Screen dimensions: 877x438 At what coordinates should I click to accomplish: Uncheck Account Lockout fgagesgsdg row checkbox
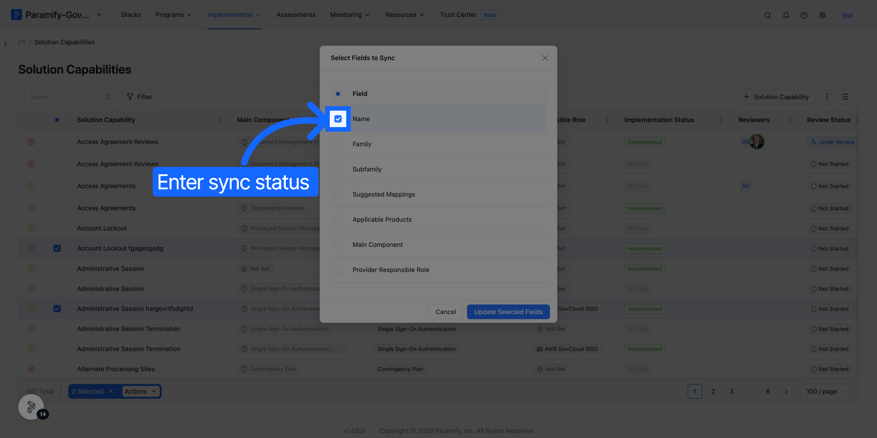click(x=57, y=248)
